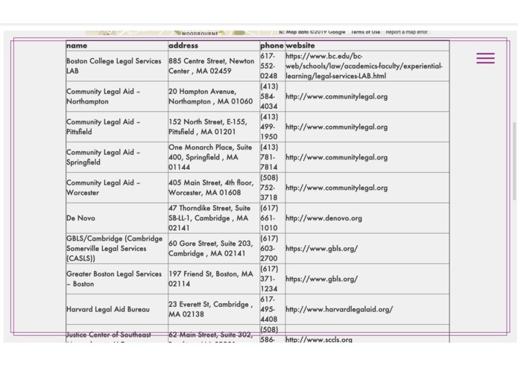The width and height of the screenshot is (518, 368).
Task: Click Report a map error link
Action: (407, 32)
